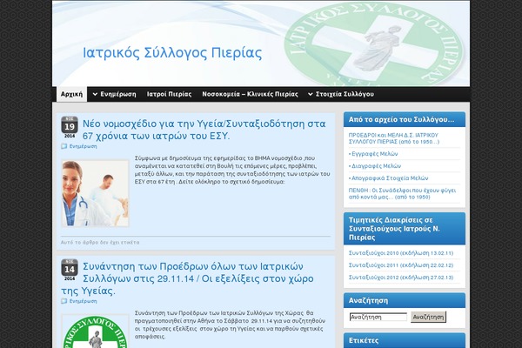522x348 pixels.
Task: Open Ενημέρωση category under first post
Action: pos(83,146)
